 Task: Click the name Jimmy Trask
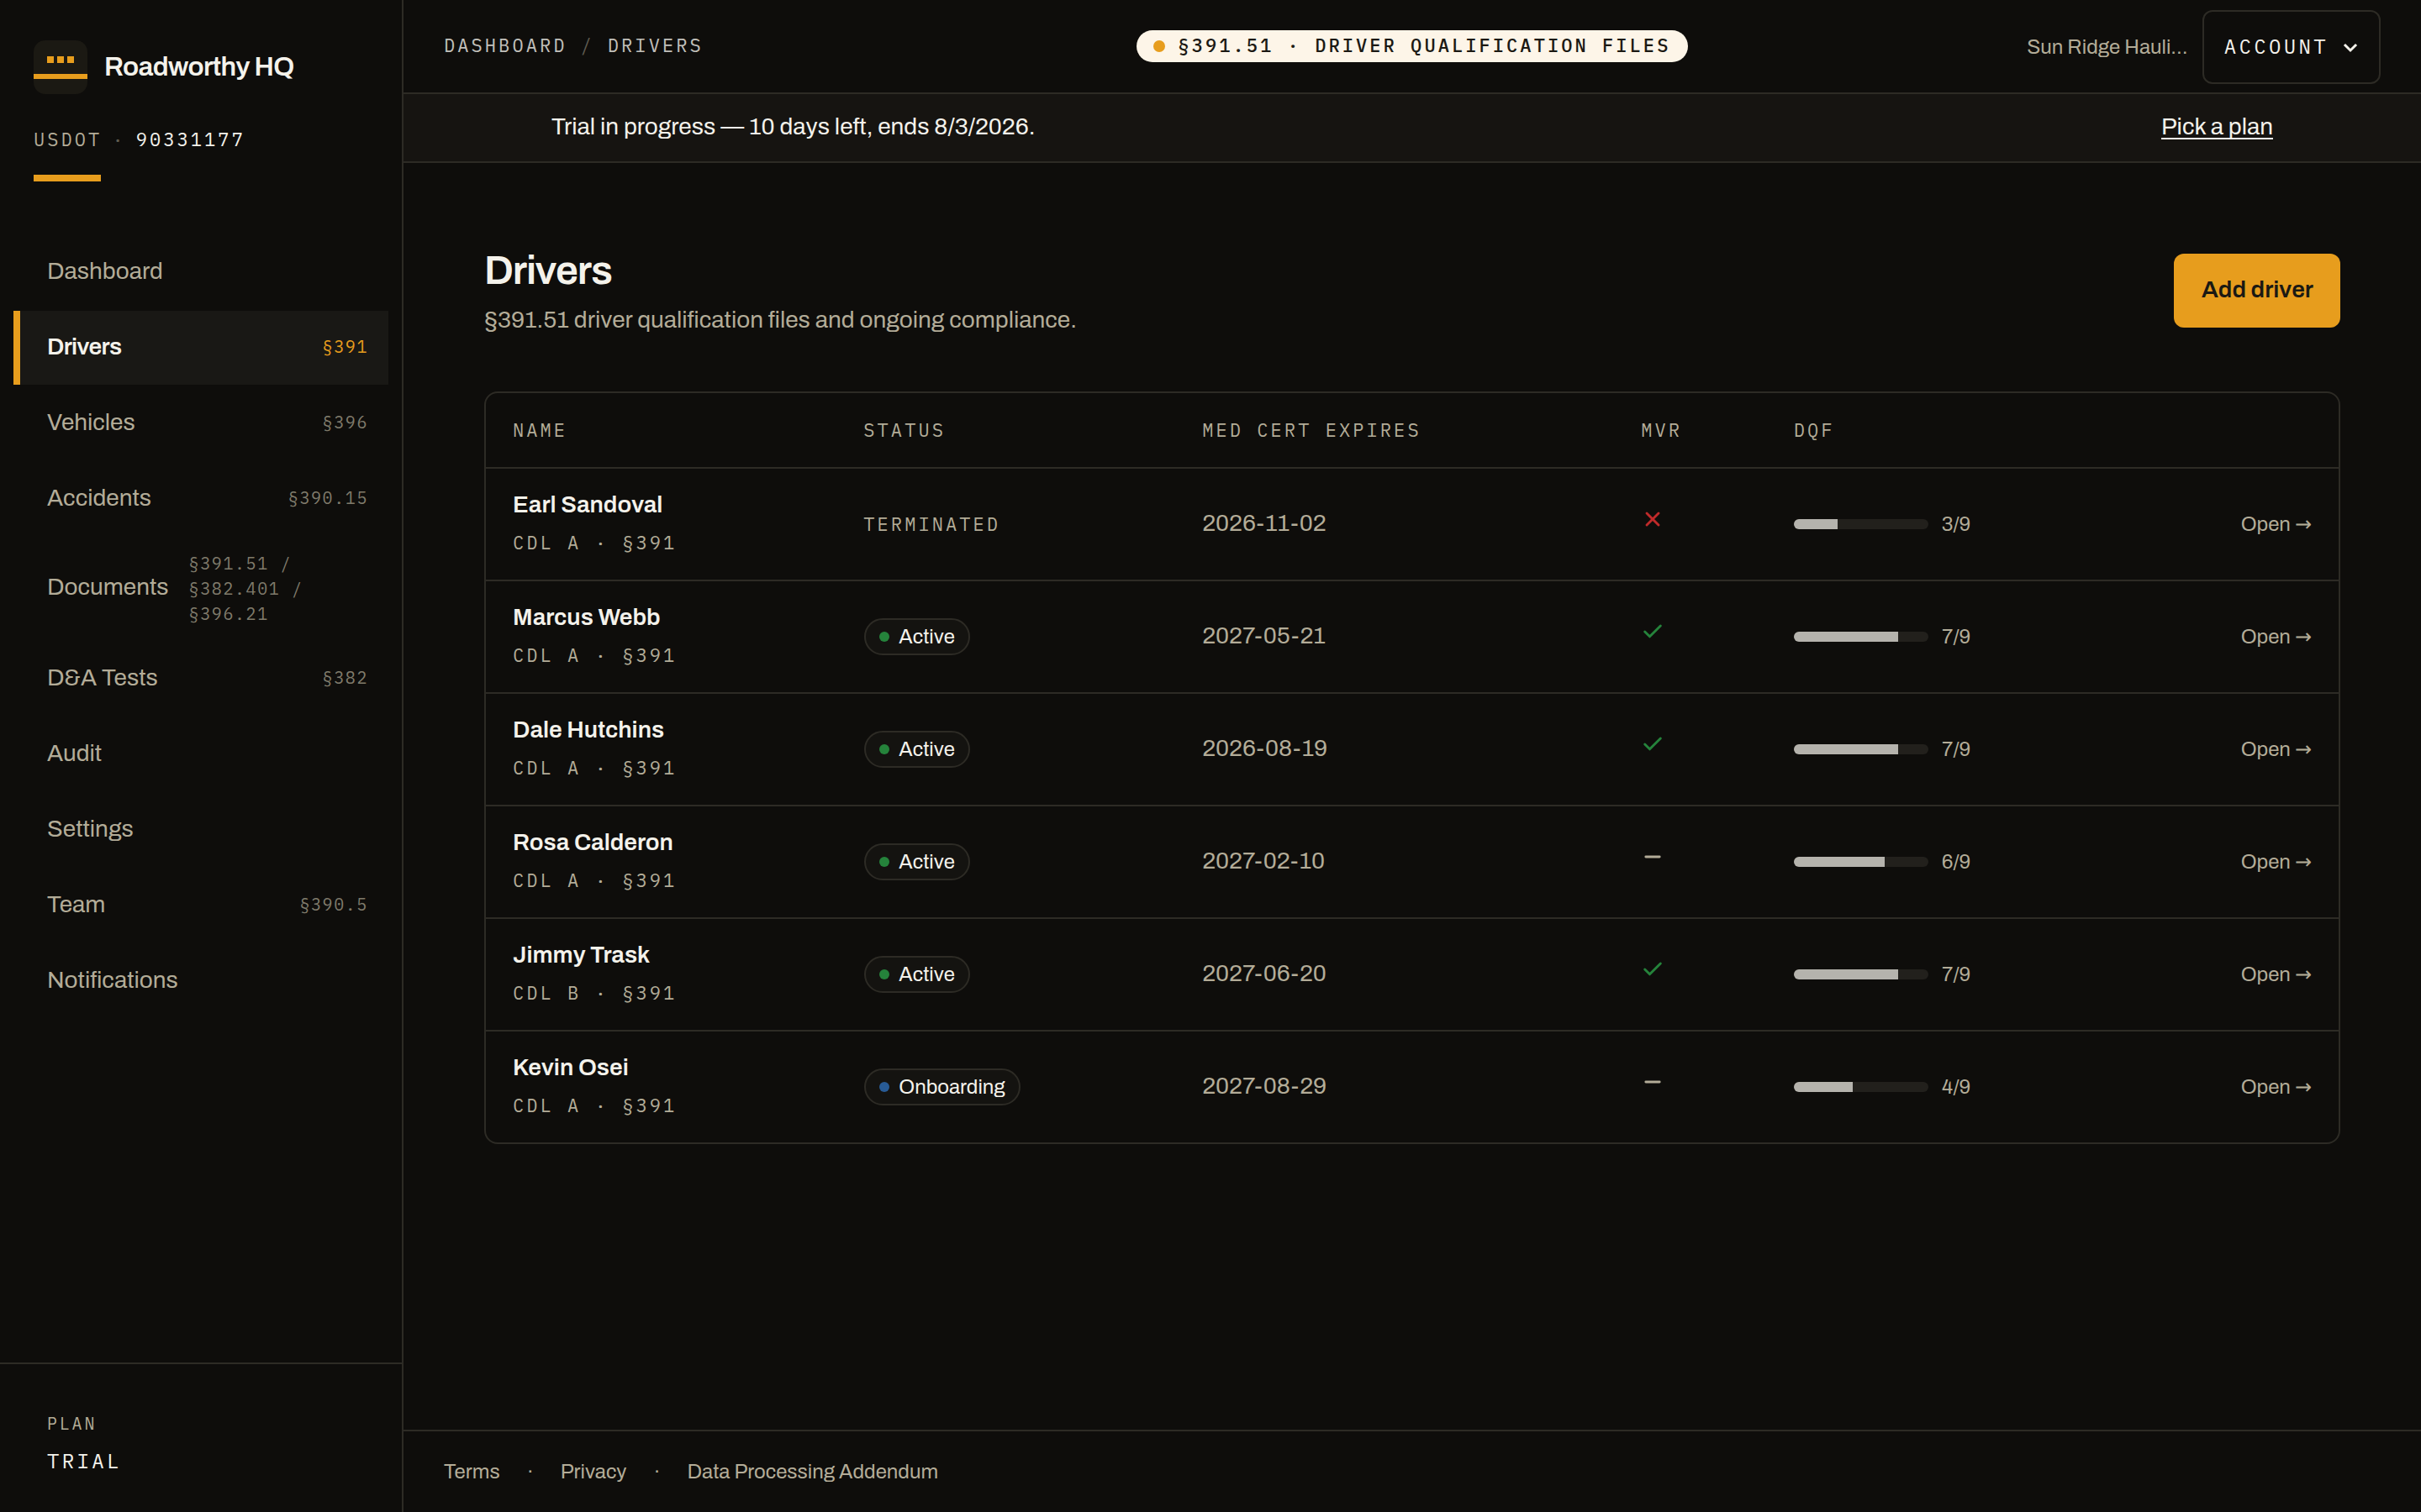click(x=581, y=955)
